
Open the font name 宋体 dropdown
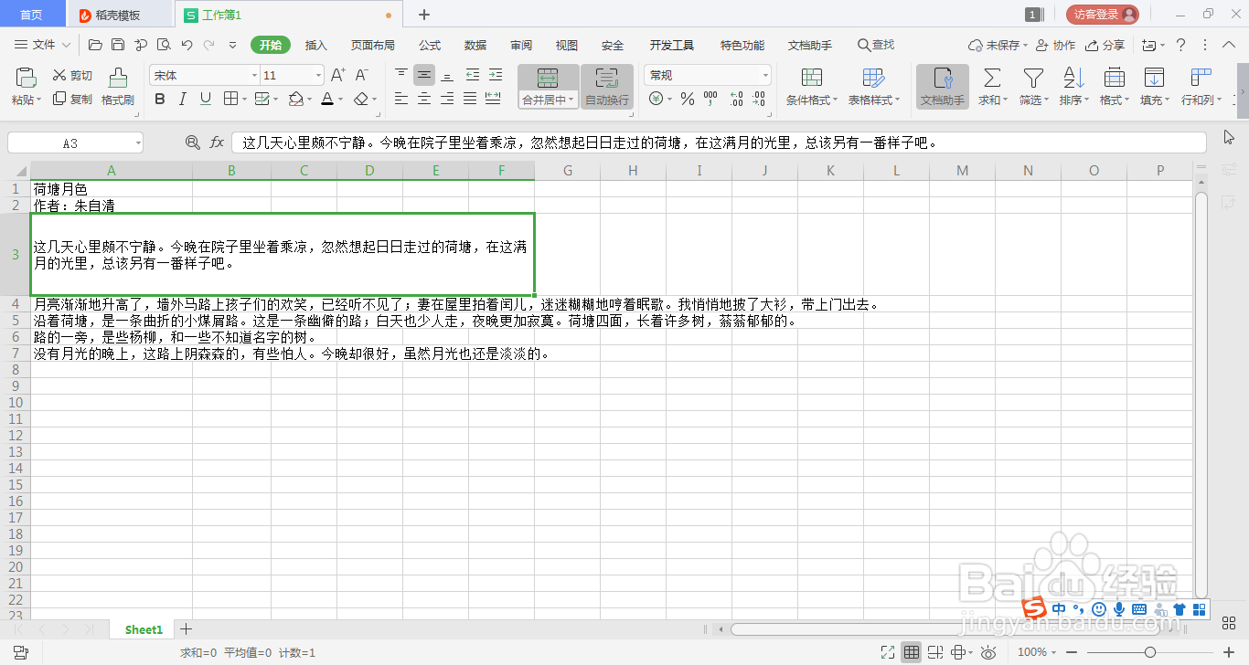(254, 75)
